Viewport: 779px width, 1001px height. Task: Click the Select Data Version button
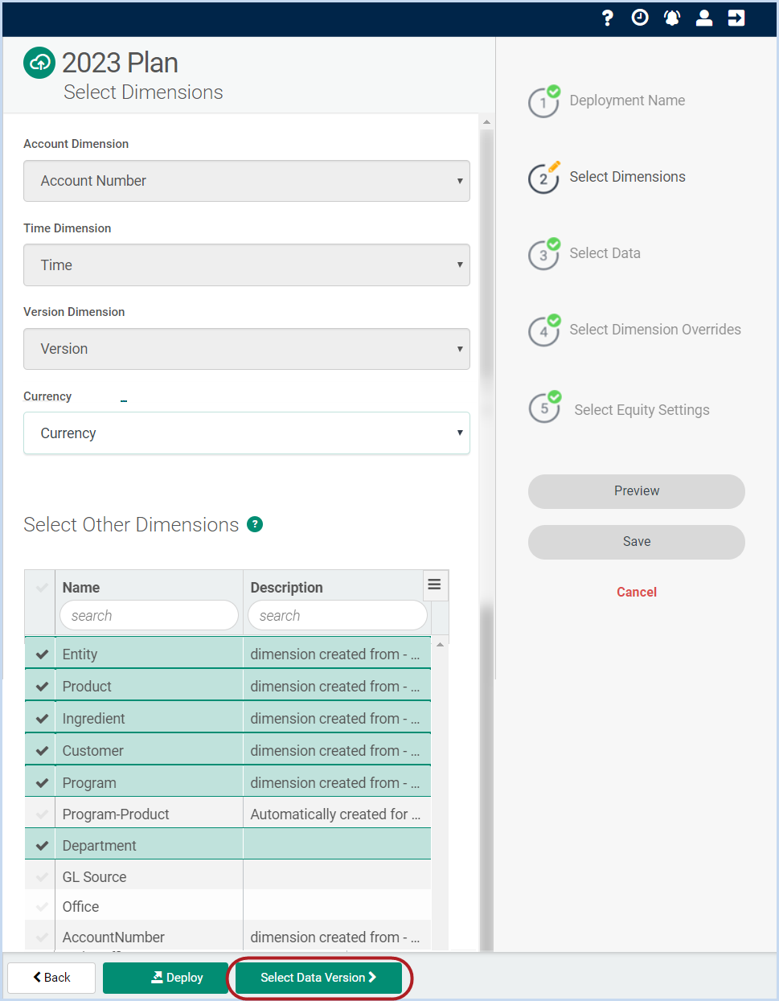(x=318, y=978)
